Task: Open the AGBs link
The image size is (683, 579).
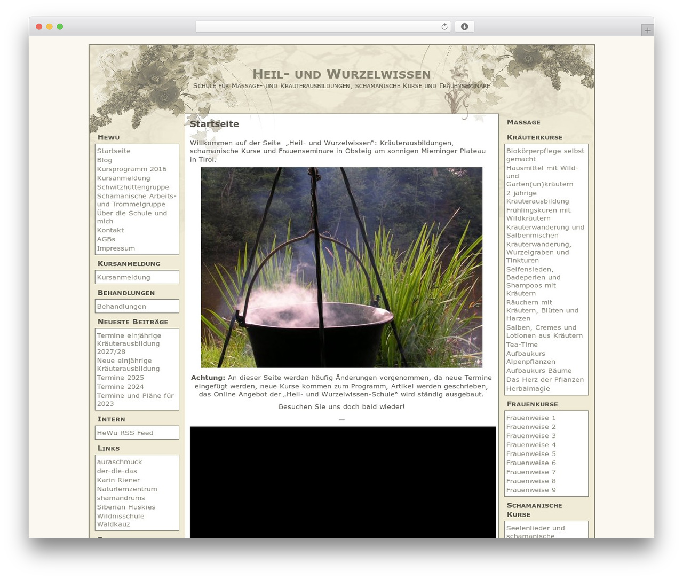Action: pyautogui.click(x=106, y=239)
